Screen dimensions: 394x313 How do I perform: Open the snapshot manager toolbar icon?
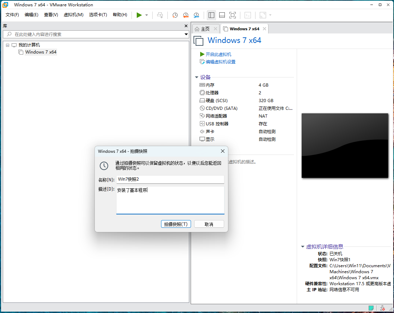[x=196, y=15]
